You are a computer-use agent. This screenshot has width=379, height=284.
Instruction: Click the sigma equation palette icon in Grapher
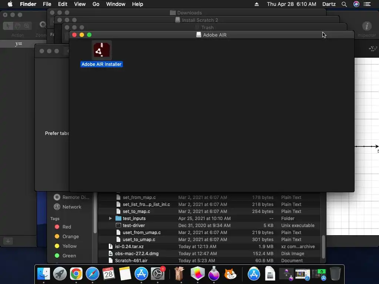(373, 48)
